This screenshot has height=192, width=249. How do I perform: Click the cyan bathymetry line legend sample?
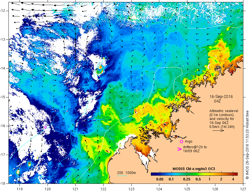click(122, 176)
